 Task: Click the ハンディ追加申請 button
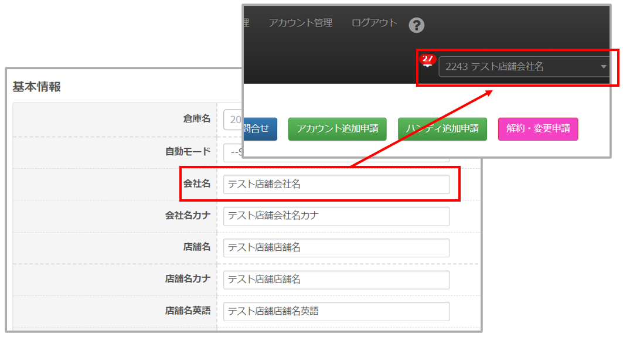[442, 129]
